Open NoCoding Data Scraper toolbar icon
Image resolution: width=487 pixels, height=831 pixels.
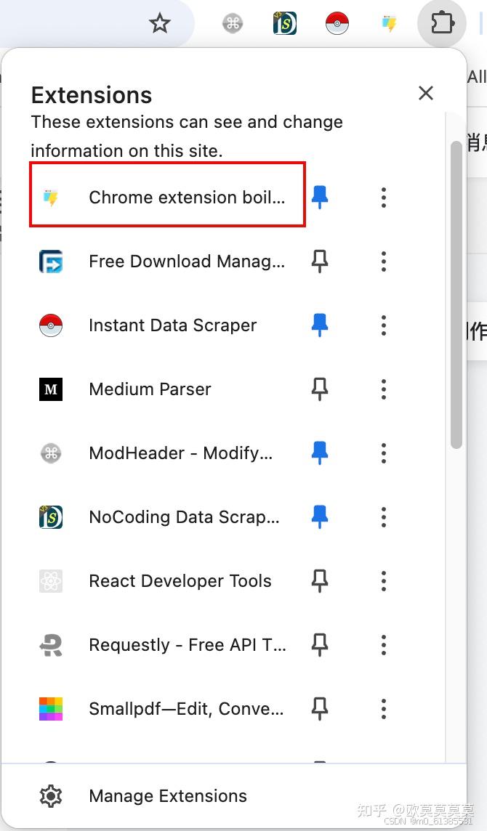pos(285,23)
